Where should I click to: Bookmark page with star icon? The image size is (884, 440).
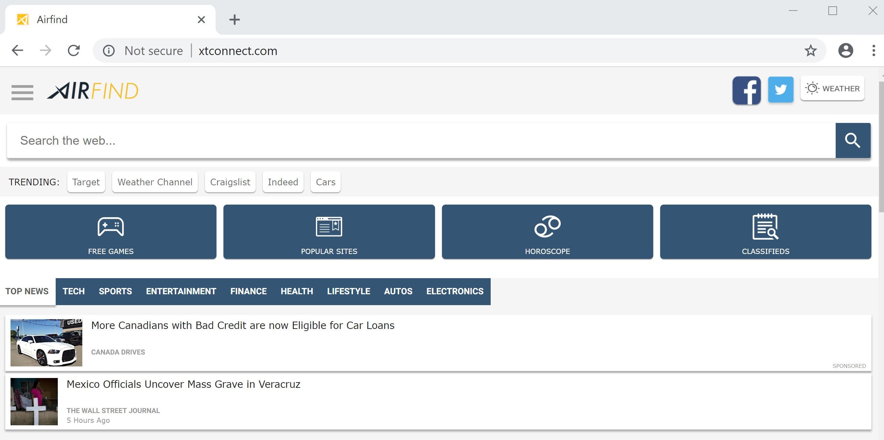coord(810,51)
